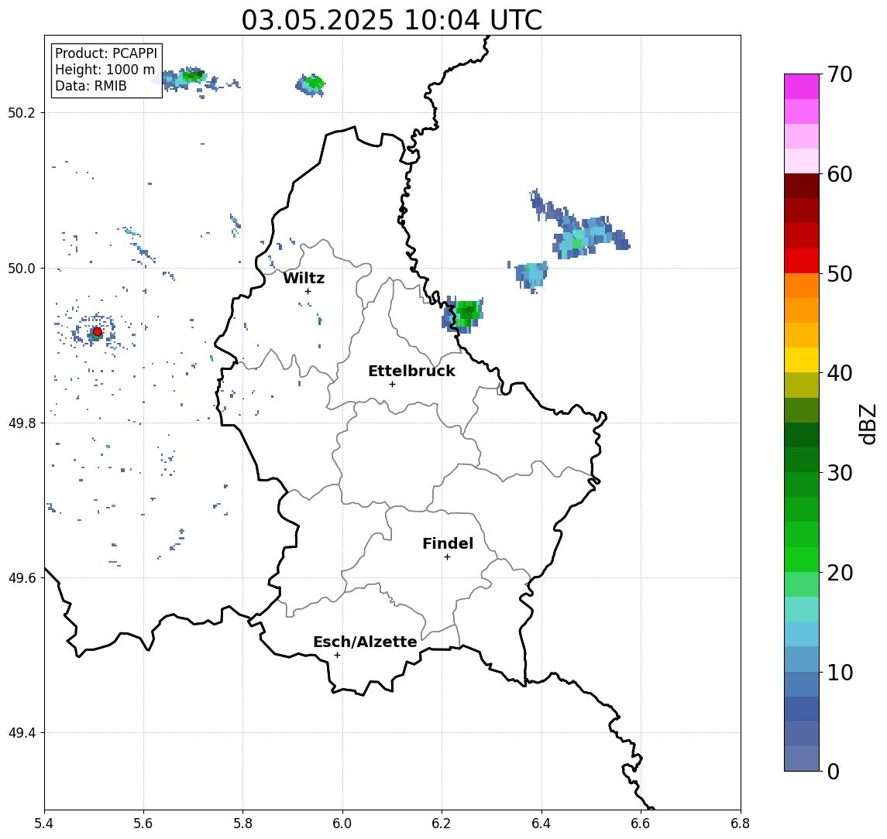Click the 5.6 longitude tick label
The height and width of the screenshot is (839, 887).
pos(143,824)
